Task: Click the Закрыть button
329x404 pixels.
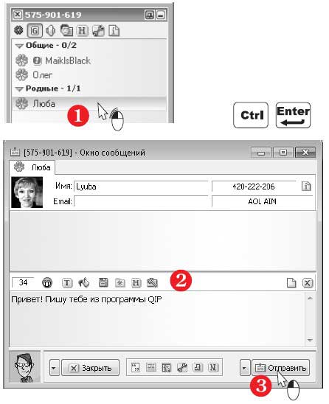Action: [x=90, y=368]
